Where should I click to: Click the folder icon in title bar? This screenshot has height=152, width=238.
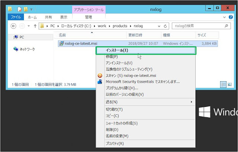pyautogui.click(x=10, y=9)
